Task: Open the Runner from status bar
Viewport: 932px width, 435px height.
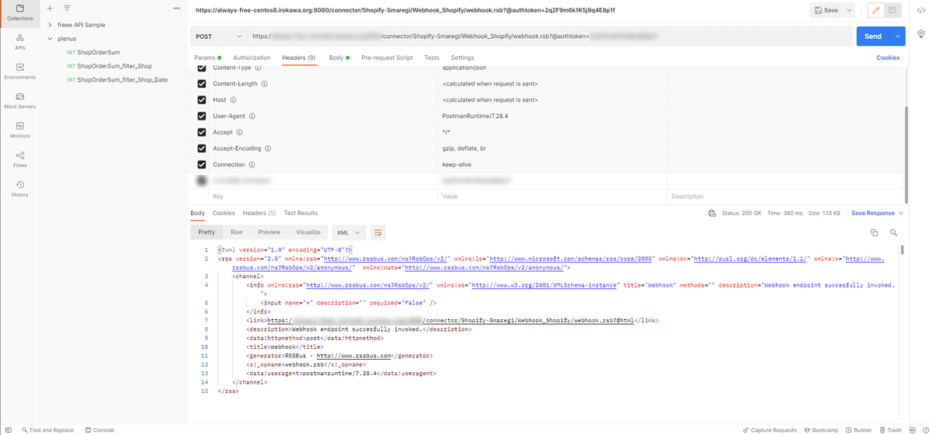Action: (x=858, y=430)
